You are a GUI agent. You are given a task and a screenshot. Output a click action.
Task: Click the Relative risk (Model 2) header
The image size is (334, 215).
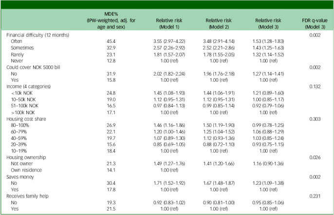pos(219,24)
